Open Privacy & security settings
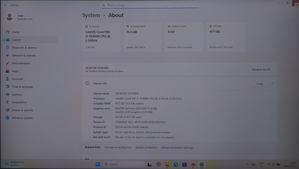The image size is (299, 169). point(30,110)
